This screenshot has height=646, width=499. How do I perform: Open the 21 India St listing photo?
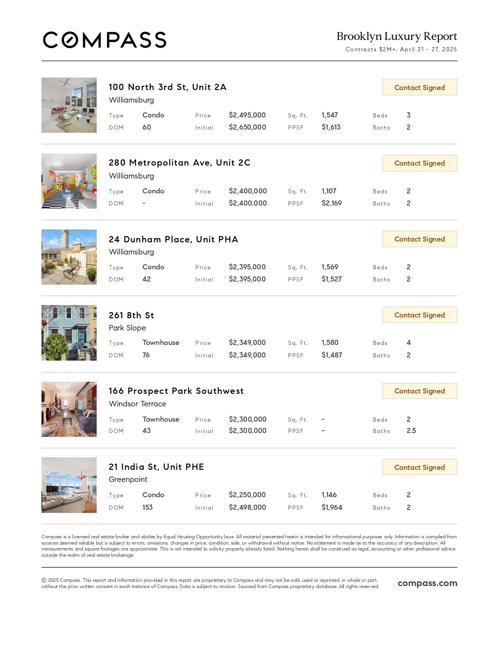[69, 485]
